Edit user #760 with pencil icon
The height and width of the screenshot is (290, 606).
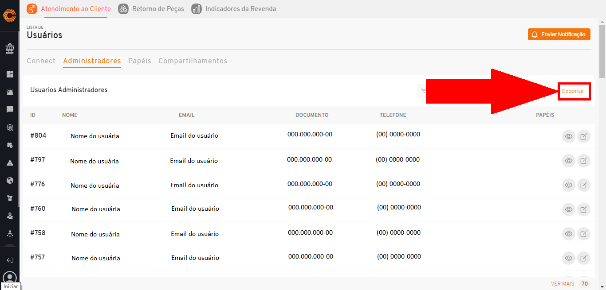point(584,209)
